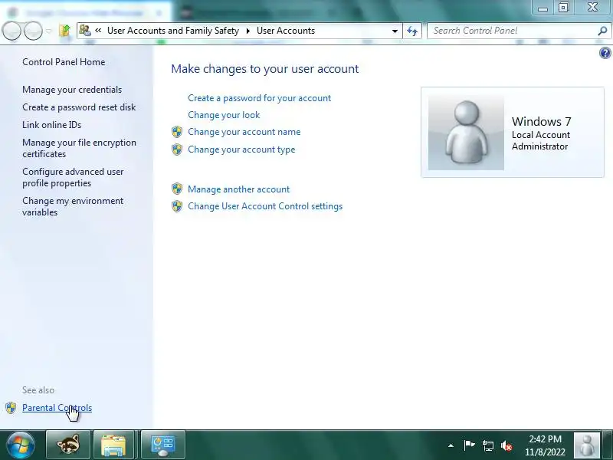Click user picture icon in taskbar corner
This screenshot has width=613, height=460.
pyautogui.click(x=586, y=445)
